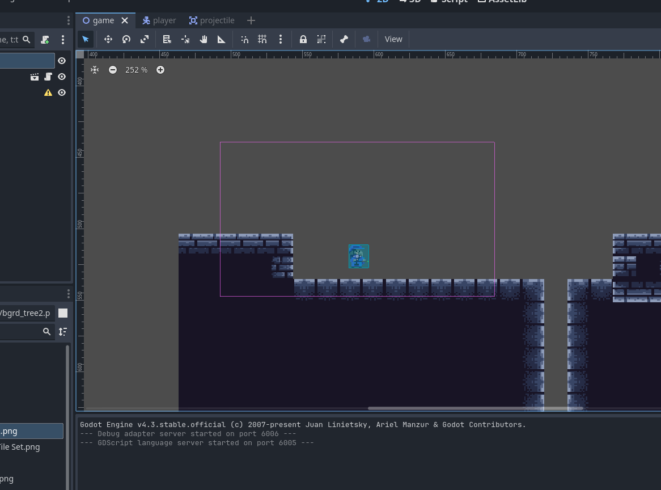Switch to the projectile scene tab

pos(211,20)
